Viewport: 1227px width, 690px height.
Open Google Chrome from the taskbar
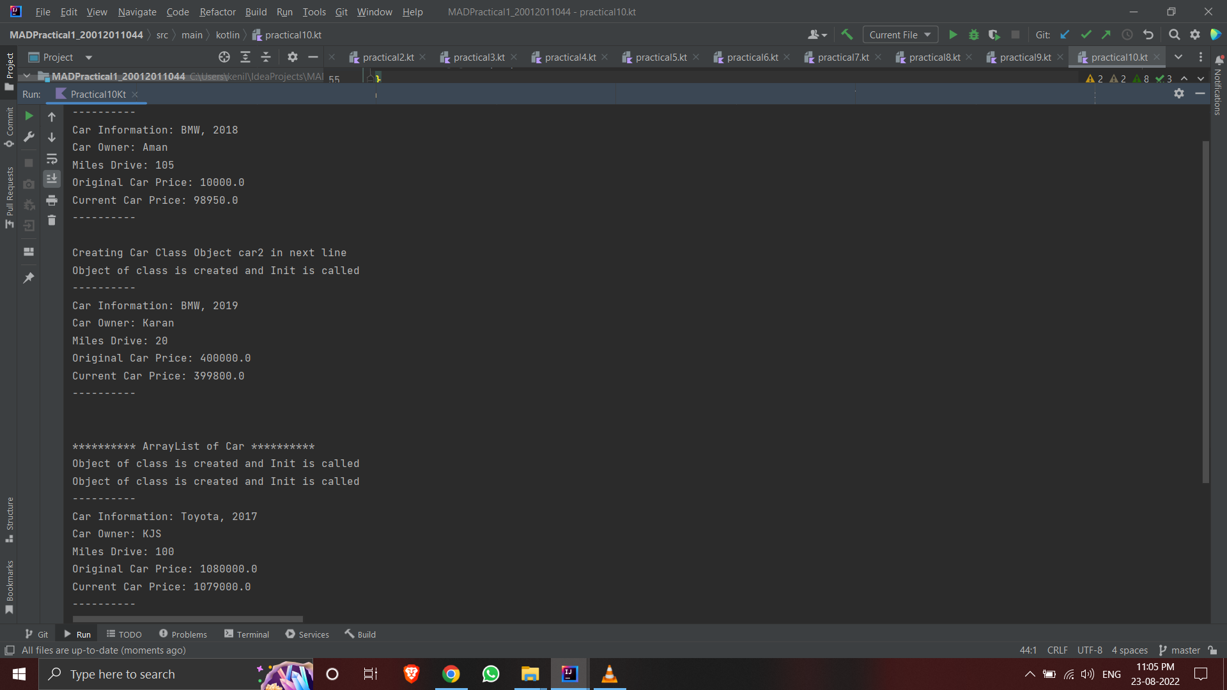[x=451, y=674]
